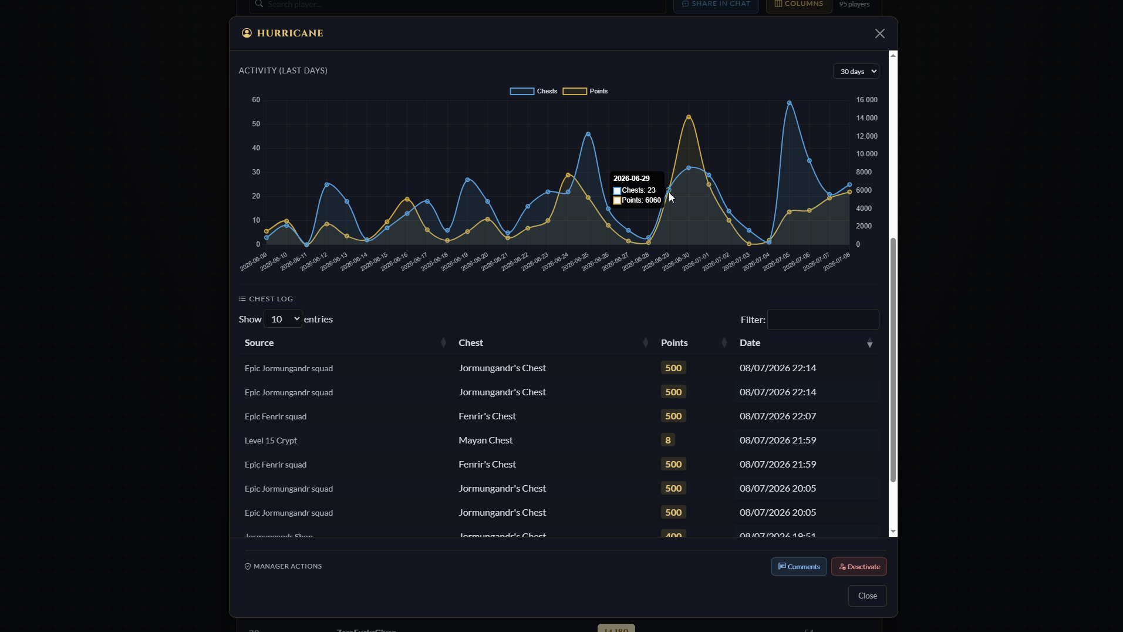Open the Show entries count dropdown
Viewport: 1123px width, 632px height.
283,319
